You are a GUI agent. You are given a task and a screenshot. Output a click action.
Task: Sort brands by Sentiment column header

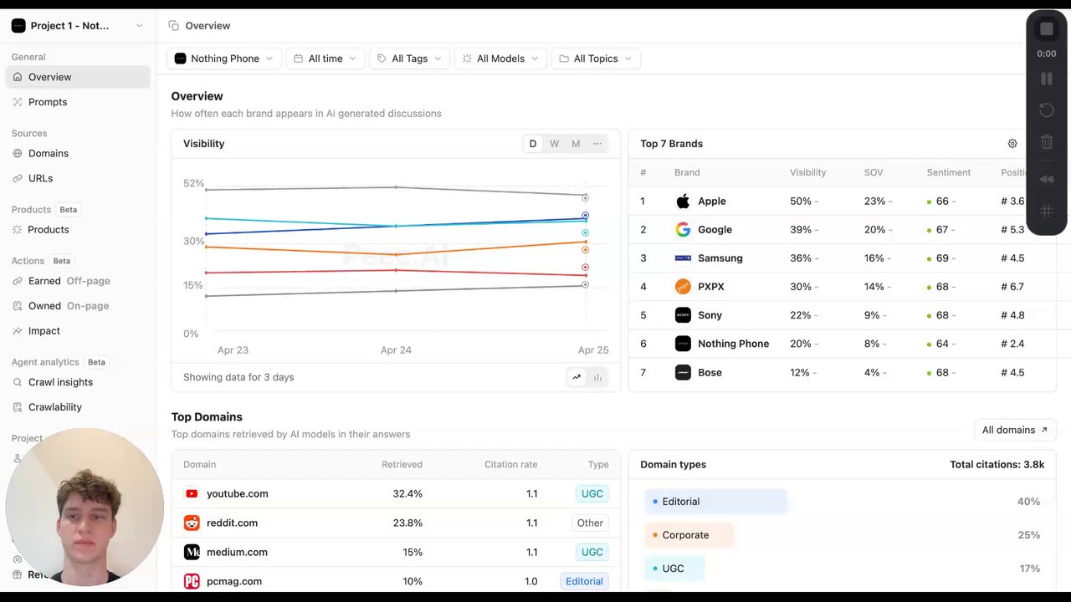[x=948, y=172]
